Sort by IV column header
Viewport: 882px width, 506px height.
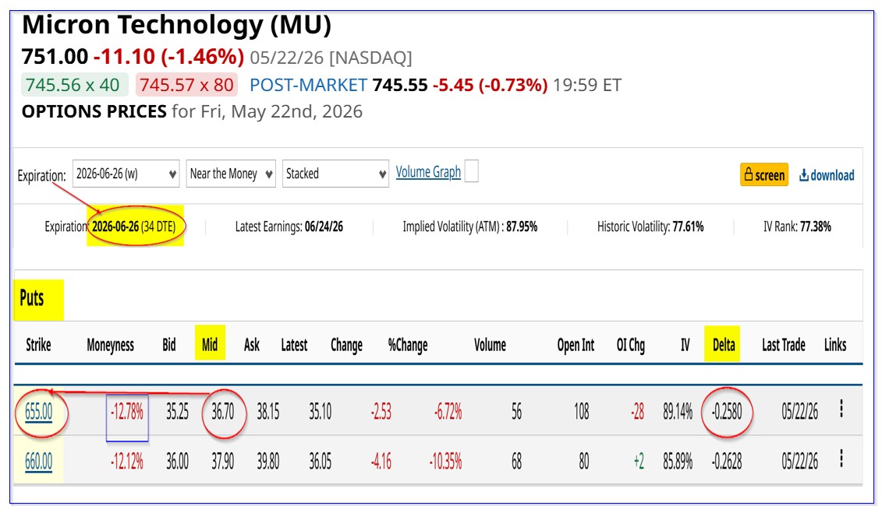point(685,345)
